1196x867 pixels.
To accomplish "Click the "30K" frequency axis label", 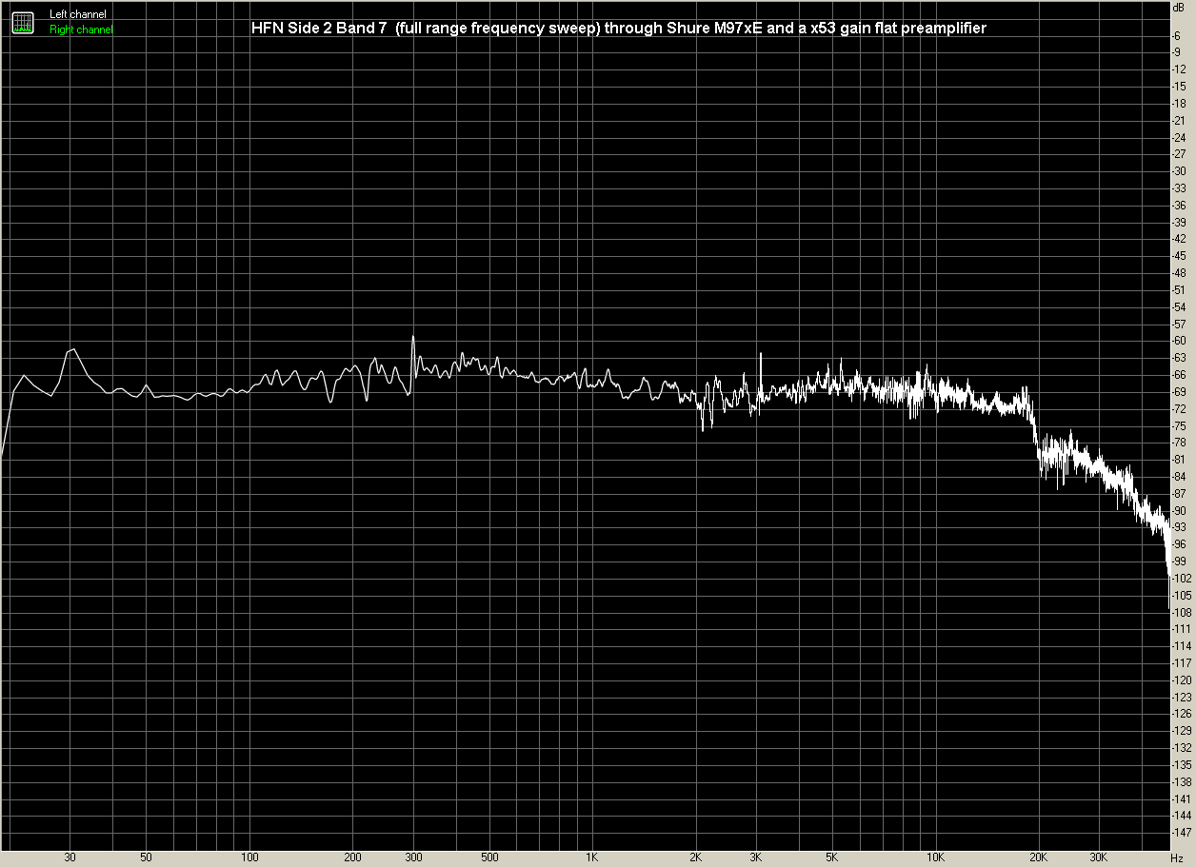I will 1100,858.
